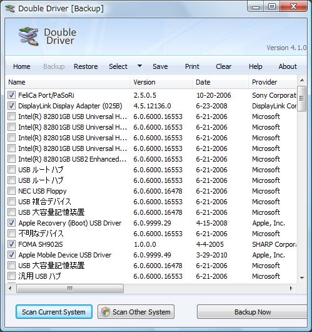Image resolution: width=312 pixels, height=332 pixels.
Task: Open the Home menu item
Action: click(21, 66)
